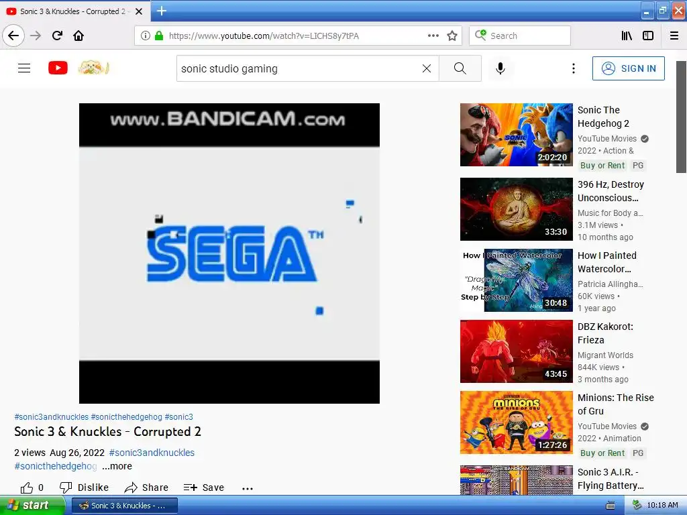Open page actions three-dot menu in address bar
Image resolution: width=687 pixels, height=515 pixels.
(x=433, y=36)
